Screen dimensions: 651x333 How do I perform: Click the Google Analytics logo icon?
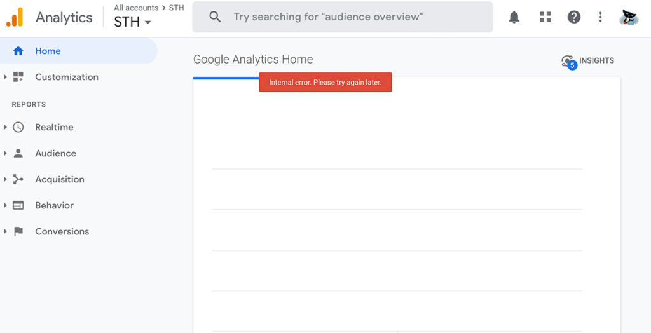tap(15, 17)
